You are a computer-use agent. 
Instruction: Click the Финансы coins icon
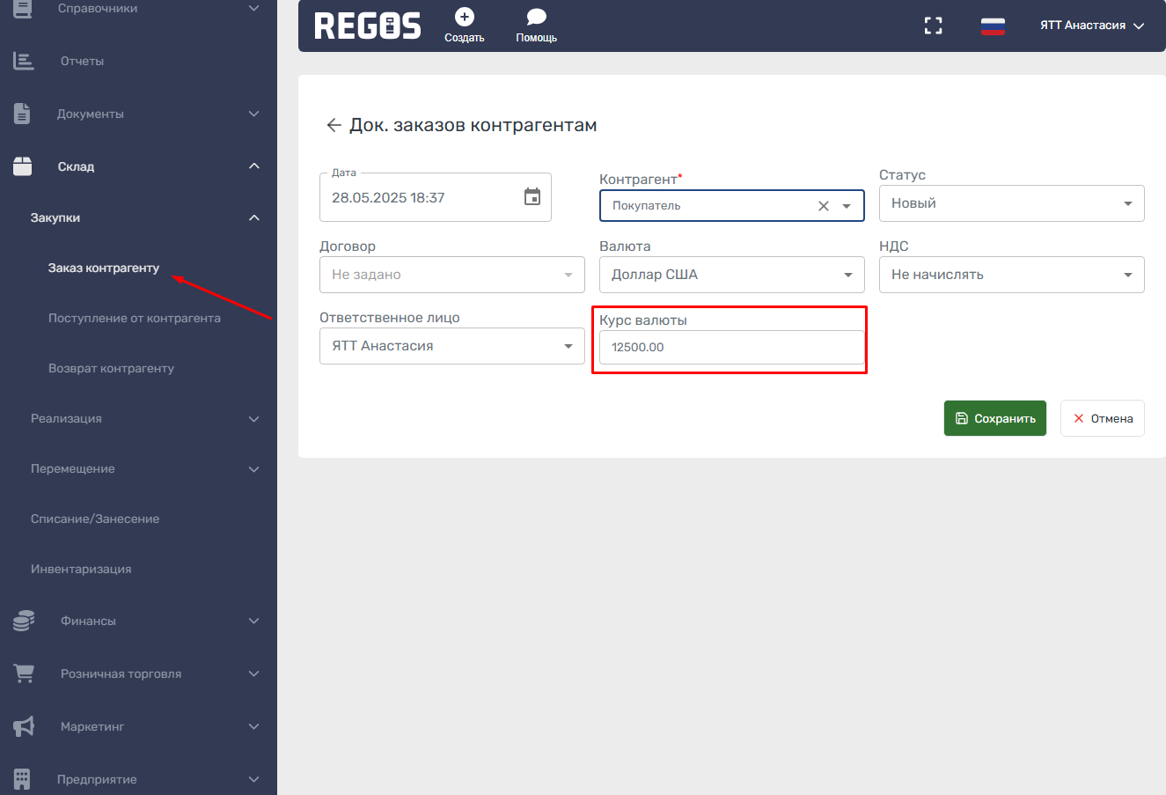24,621
